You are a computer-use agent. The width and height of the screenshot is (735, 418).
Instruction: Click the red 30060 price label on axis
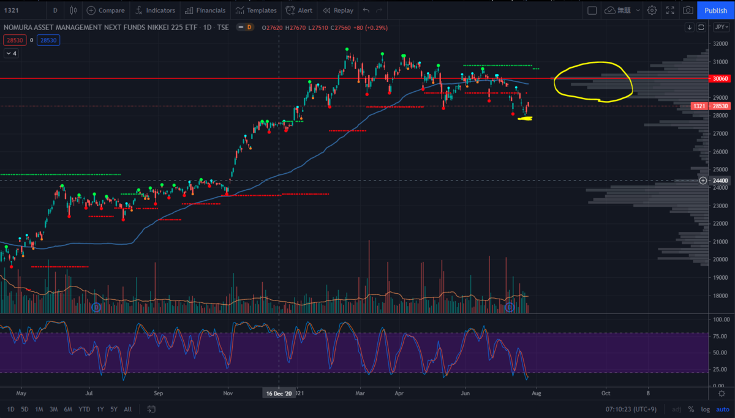(x=720, y=78)
